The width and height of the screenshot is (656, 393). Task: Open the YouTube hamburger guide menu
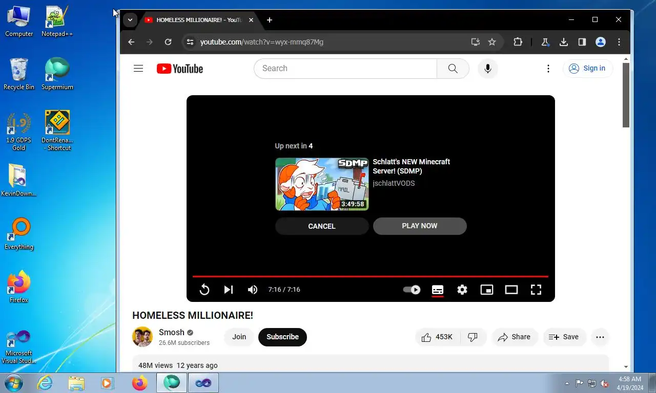138,69
